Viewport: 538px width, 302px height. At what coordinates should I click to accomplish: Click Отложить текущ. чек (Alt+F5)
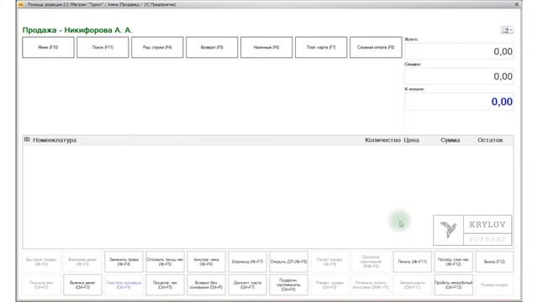(165, 262)
